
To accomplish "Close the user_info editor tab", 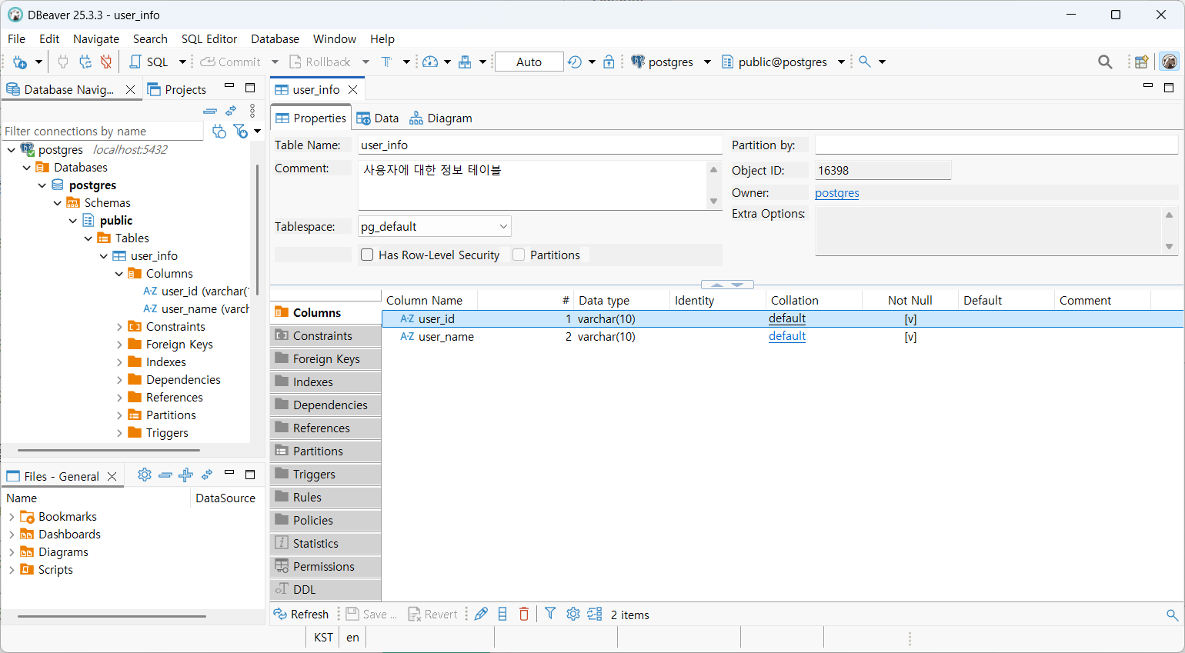I will click(x=352, y=89).
